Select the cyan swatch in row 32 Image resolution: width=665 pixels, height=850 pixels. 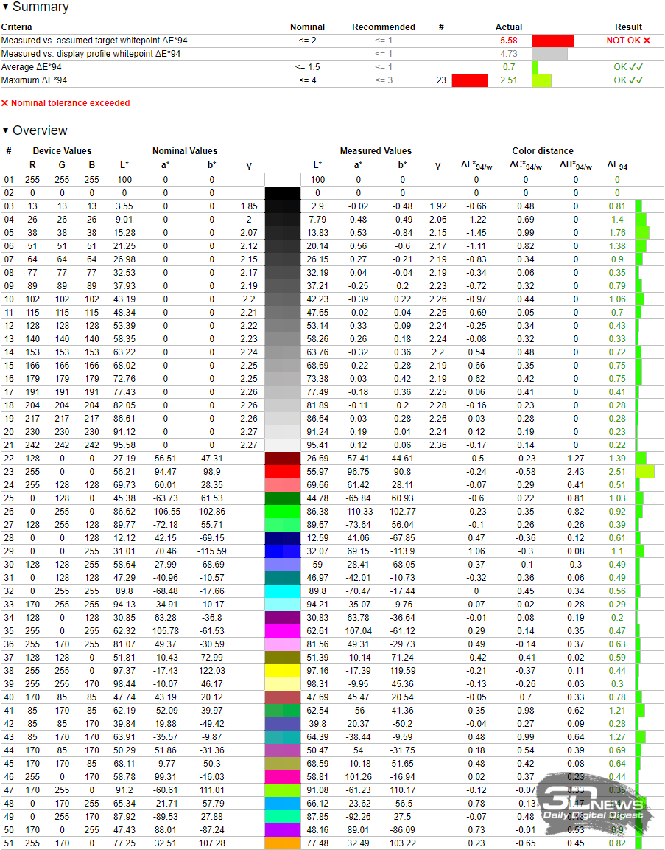point(283,591)
